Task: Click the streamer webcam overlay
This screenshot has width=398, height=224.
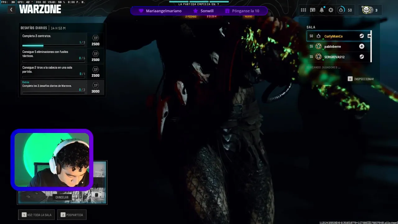Action: 52,160
